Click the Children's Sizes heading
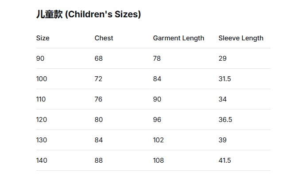 [x=89, y=15]
